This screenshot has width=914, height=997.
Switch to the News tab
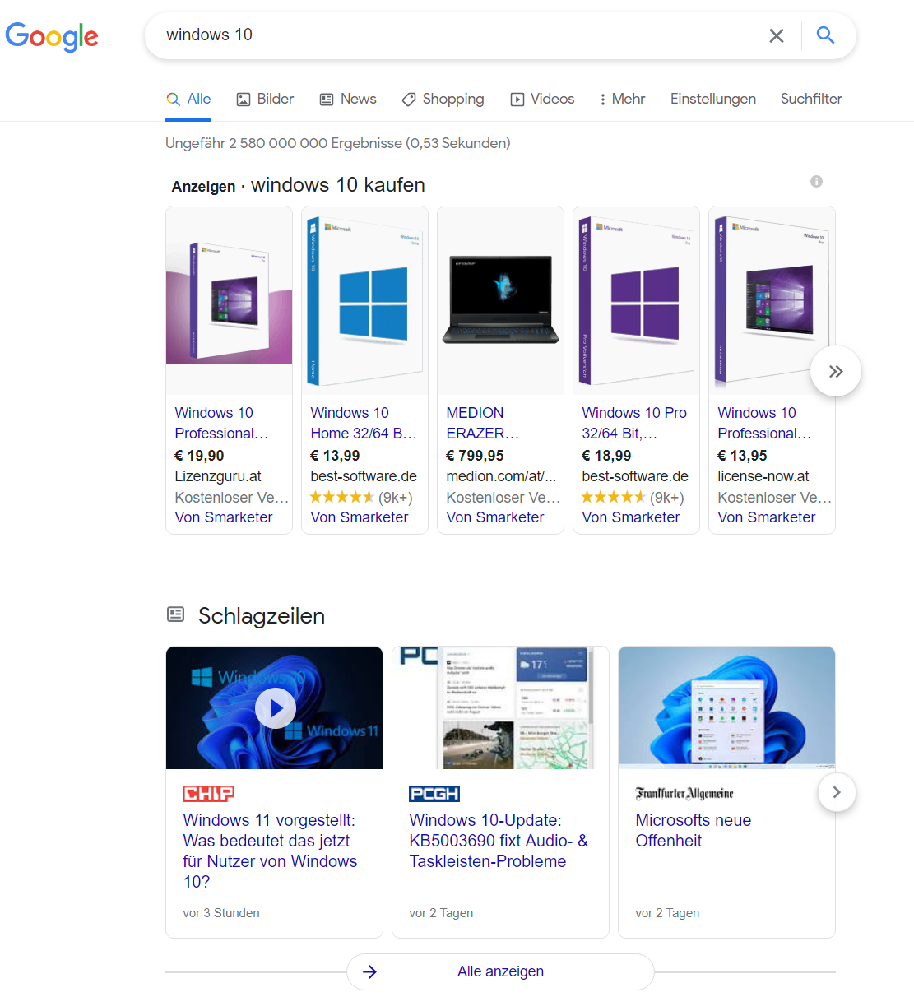348,99
